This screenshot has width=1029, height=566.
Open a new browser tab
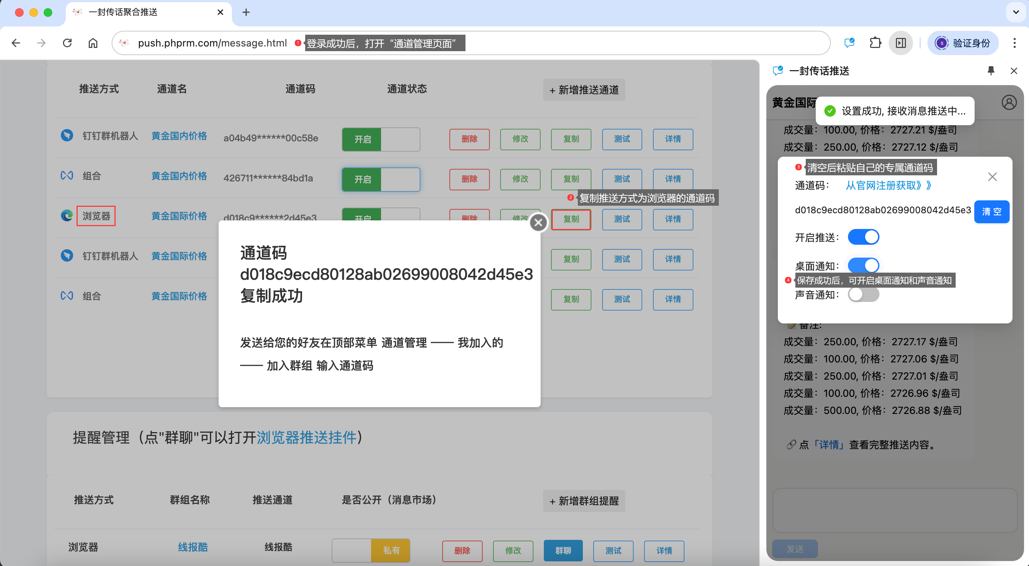tap(246, 12)
